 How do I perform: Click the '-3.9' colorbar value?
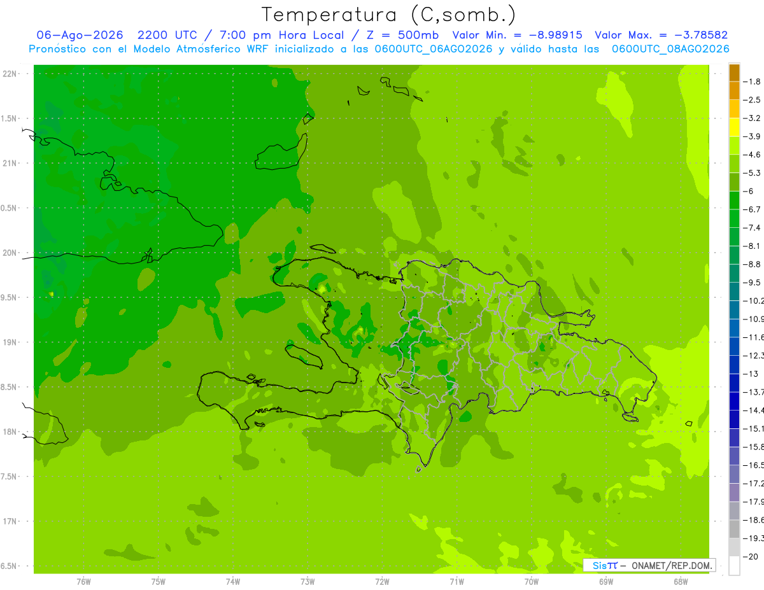pyautogui.click(x=752, y=136)
